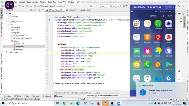This screenshot has height=106, width=189.
Task: Open the VCS menu
Action: pyautogui.click(x=65, y=2)
